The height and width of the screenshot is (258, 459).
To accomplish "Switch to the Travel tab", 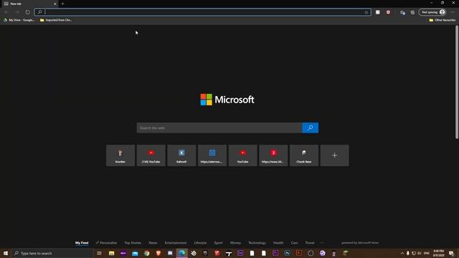I will (310, 243).
